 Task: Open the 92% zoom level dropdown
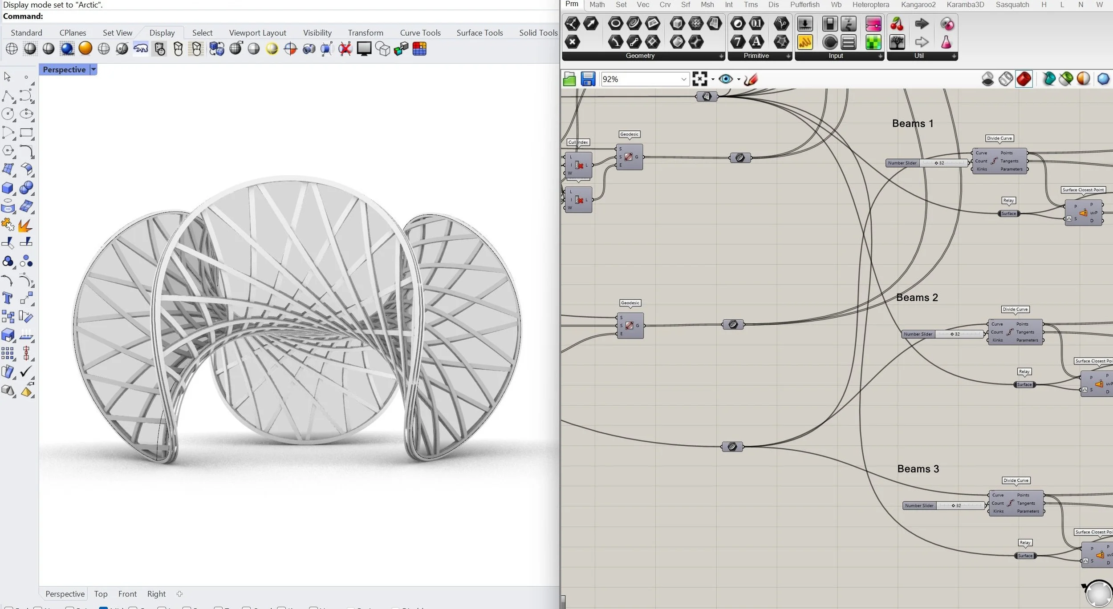(x=684, y=79)
